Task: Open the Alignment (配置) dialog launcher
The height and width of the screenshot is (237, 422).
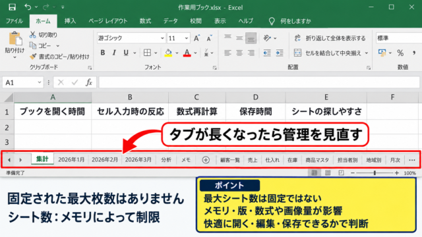Action: coord(369,68)
